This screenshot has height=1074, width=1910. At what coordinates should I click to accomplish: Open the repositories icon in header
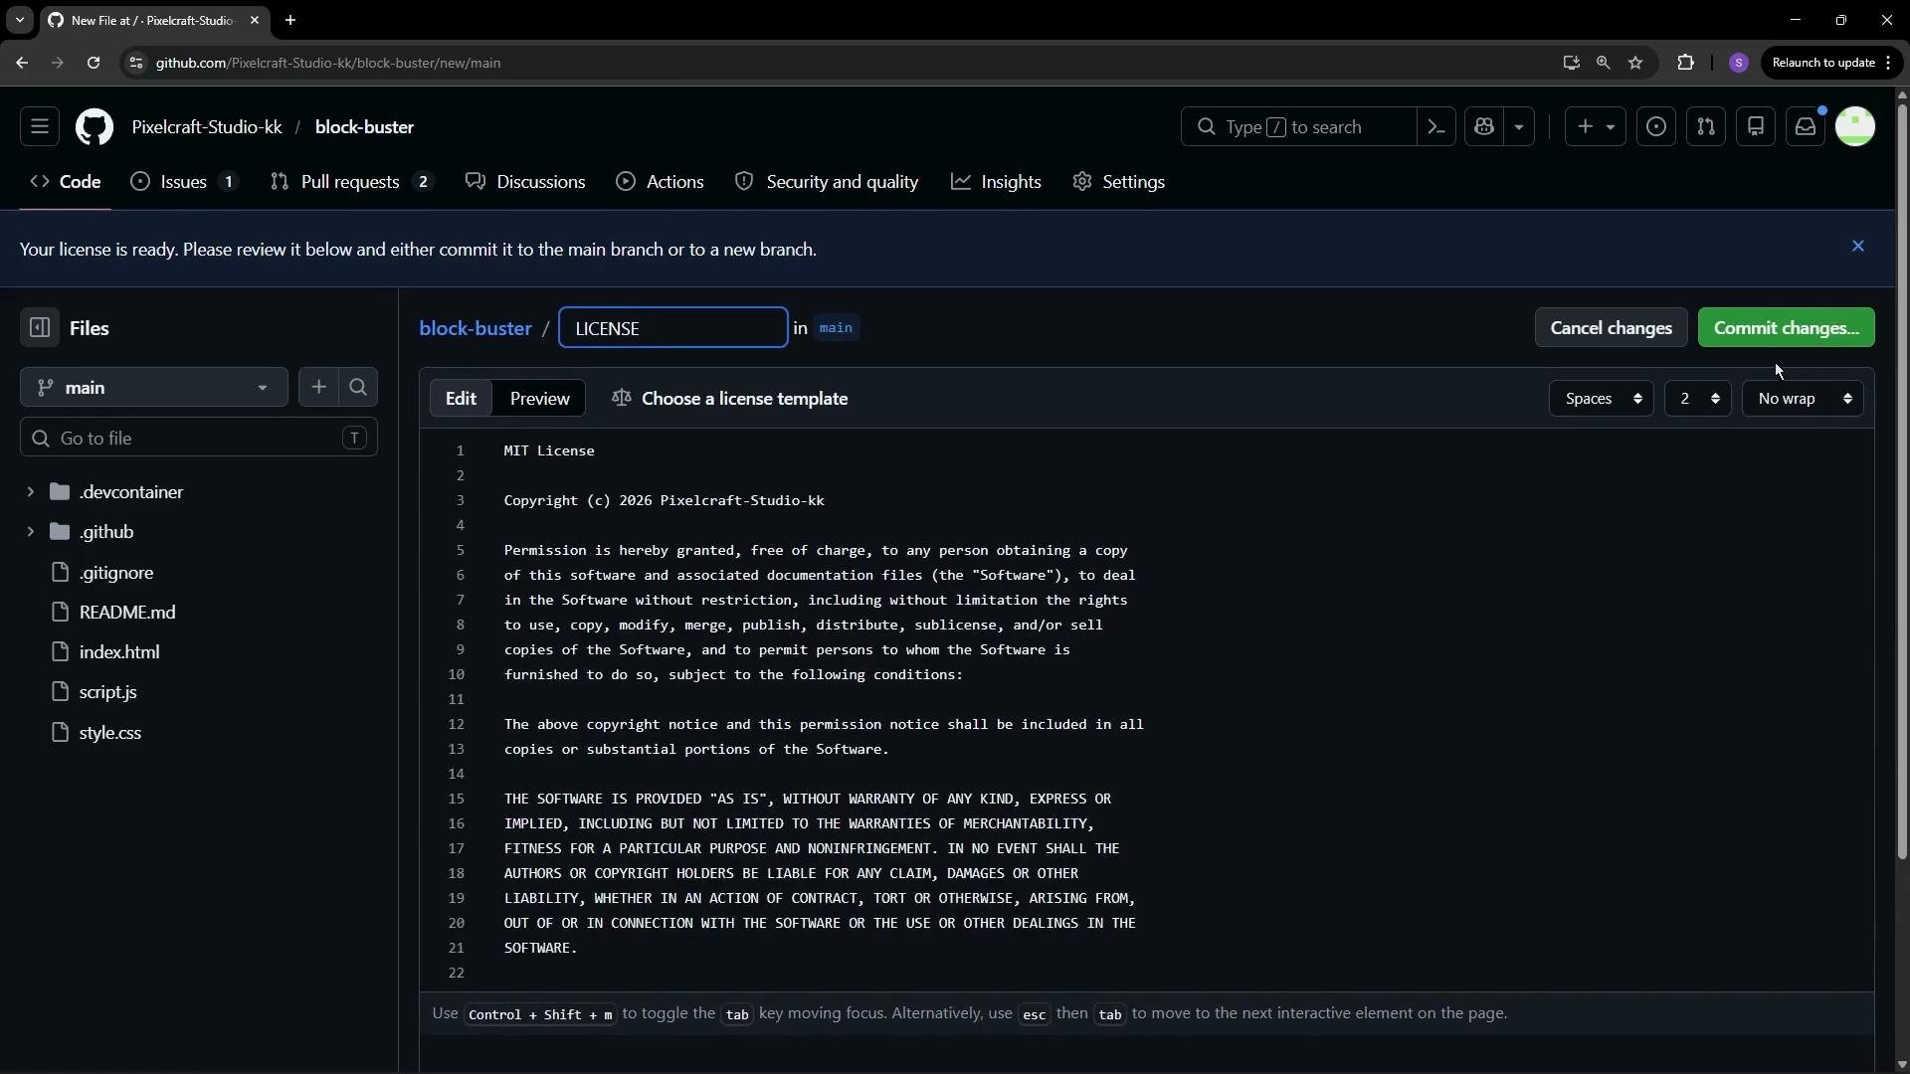coord(1756,127)
